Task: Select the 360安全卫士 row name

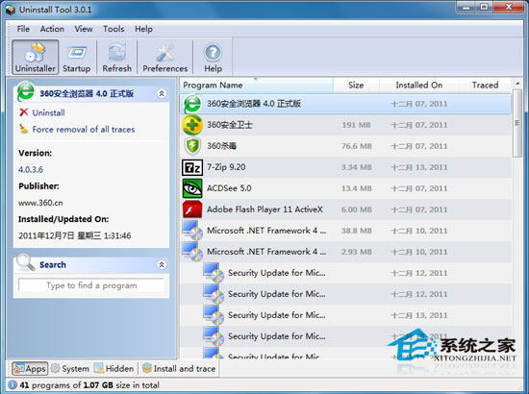Action: point(230,125)
